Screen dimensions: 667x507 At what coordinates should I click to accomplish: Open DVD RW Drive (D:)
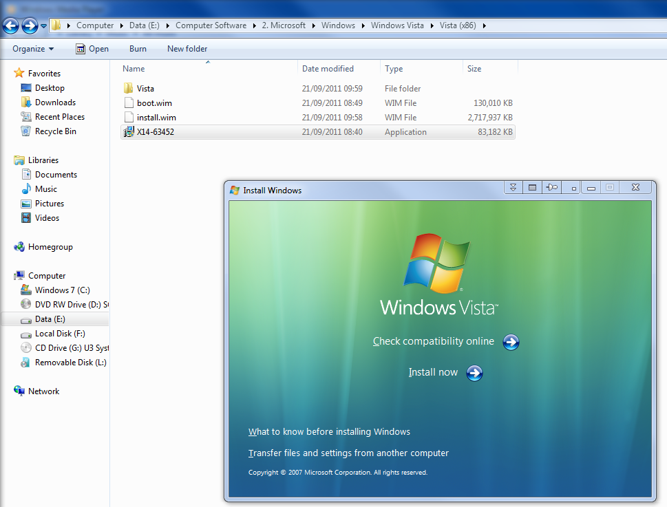coord(72,305)
